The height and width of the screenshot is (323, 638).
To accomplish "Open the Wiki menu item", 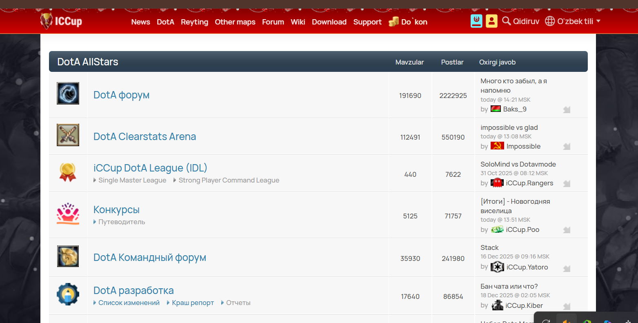I will (298, 22).
